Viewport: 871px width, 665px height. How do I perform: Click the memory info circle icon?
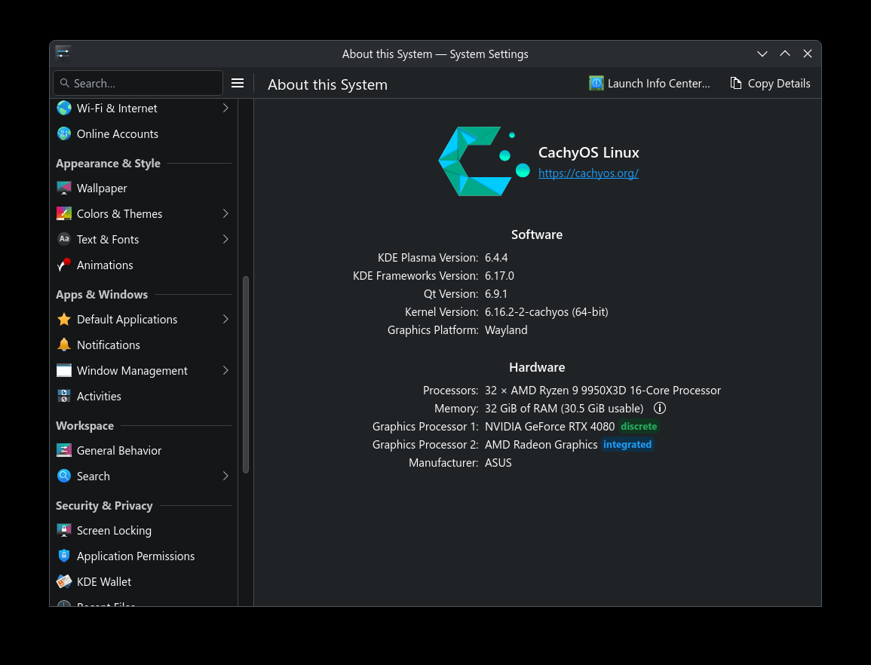tap(659, 409)
